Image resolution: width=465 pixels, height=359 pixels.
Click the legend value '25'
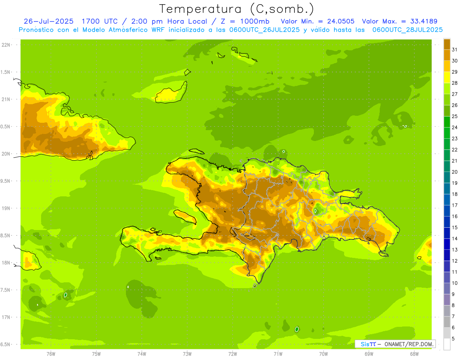pyautogui.click(x=455, y=116)
